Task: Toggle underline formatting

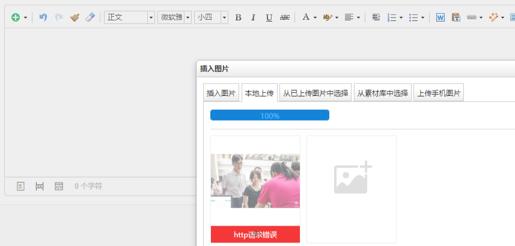Action: 269,18
